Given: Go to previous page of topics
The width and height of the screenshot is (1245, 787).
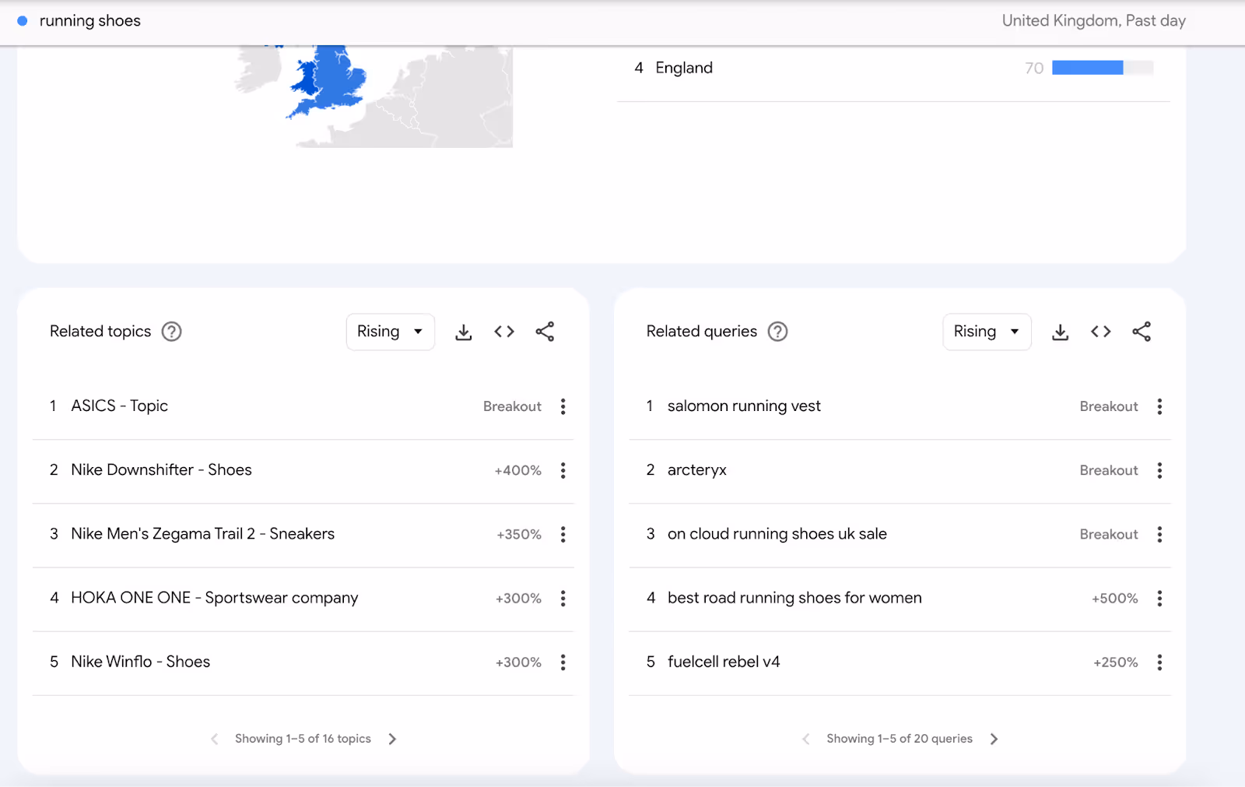Looking at the screenshot, I should [x=215, y=739].
